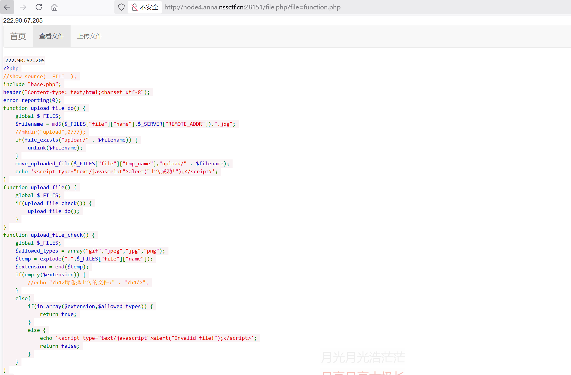Click the function upload_file_check() declaration
571x375 pixels.
[49, 235]
